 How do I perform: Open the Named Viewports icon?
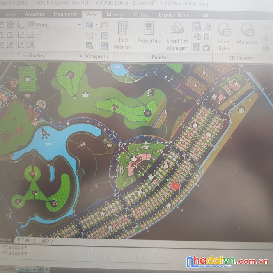[89, 46]
